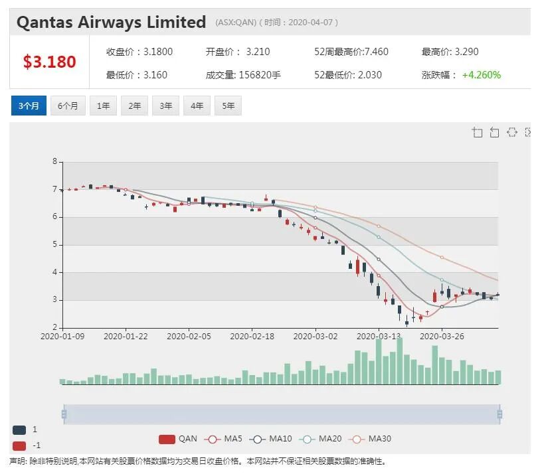Show the 5年 chart period
The width and height of the screenshot is (542, 474).
click(228, 106)
